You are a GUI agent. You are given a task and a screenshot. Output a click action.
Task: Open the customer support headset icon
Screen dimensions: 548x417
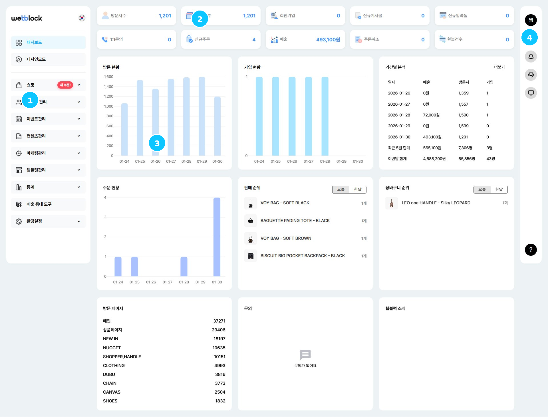(531, 75)
